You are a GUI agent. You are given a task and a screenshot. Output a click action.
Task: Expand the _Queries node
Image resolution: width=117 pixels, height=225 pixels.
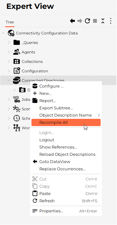pos(9,43)
